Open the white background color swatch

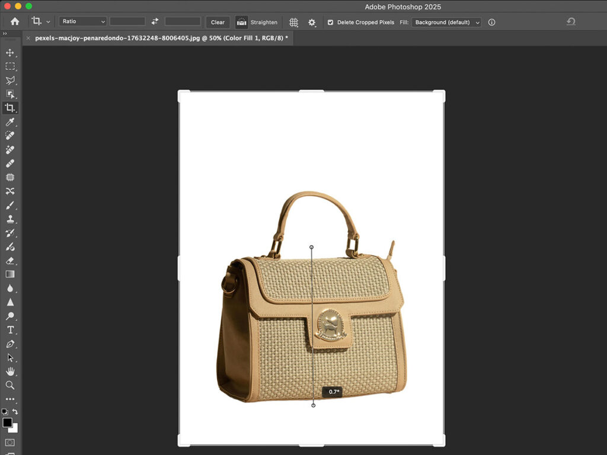tap(14, 429)
